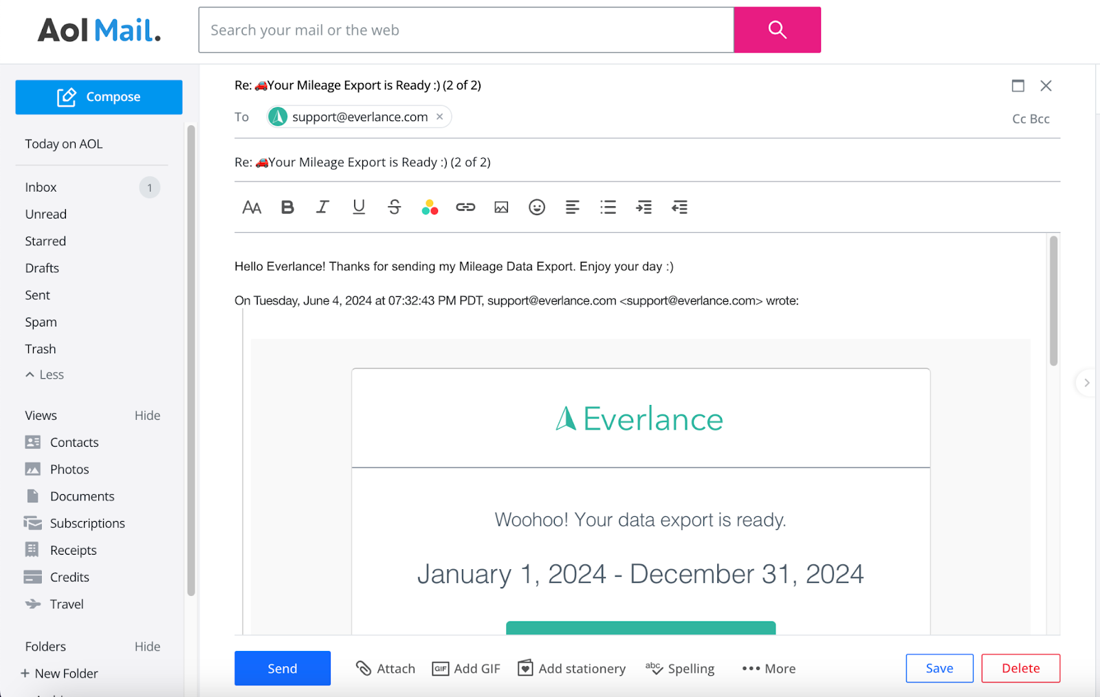Increase the paragraph indent
The image size is (1100, 697).
point(643,207)
